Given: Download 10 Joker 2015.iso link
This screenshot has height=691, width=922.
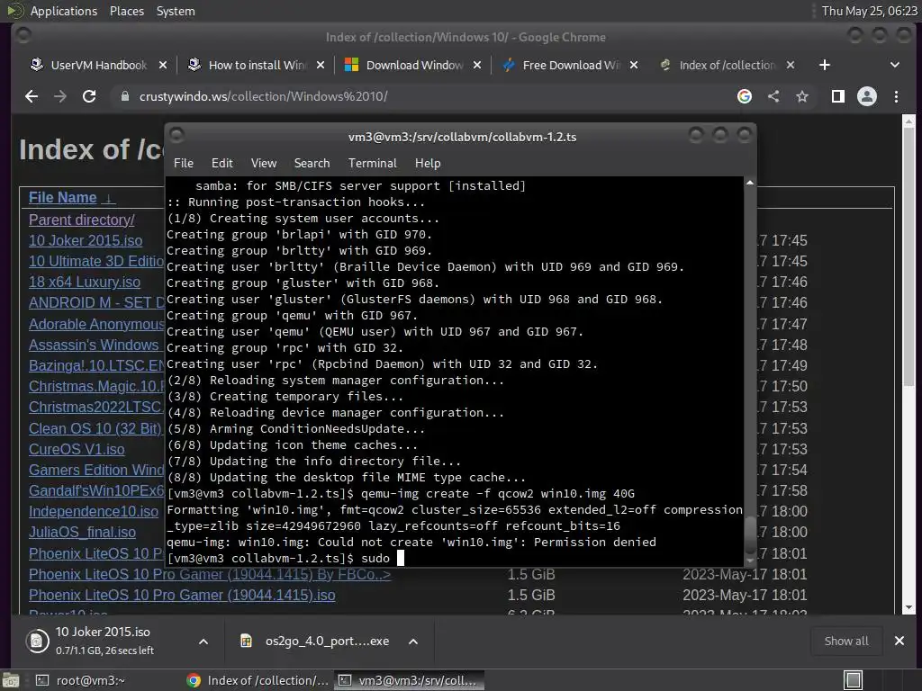Looking at the screenshot, I should (x=86, y=240).
